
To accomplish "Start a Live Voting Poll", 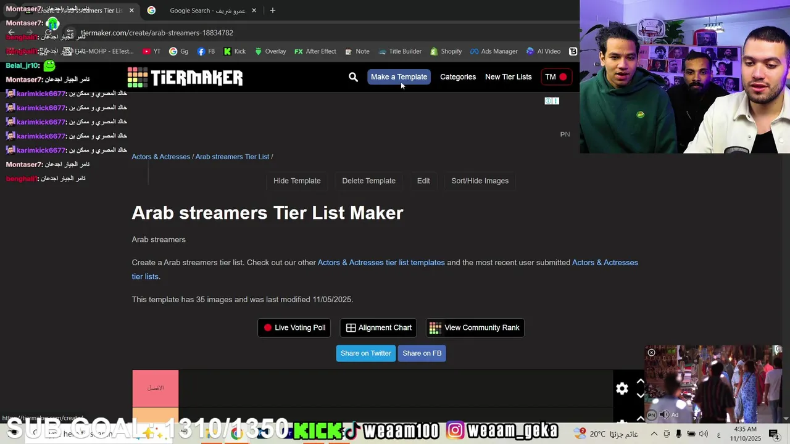I will pos(294,327).
